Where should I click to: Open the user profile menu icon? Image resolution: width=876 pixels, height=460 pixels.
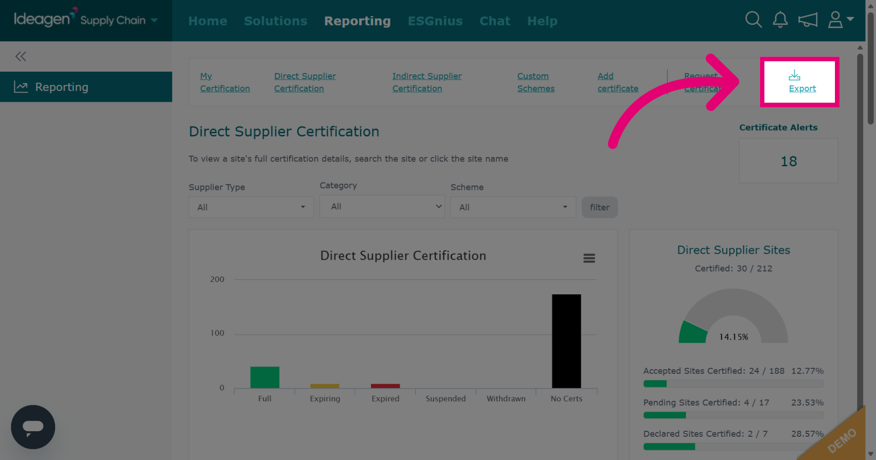click(840, 20)
